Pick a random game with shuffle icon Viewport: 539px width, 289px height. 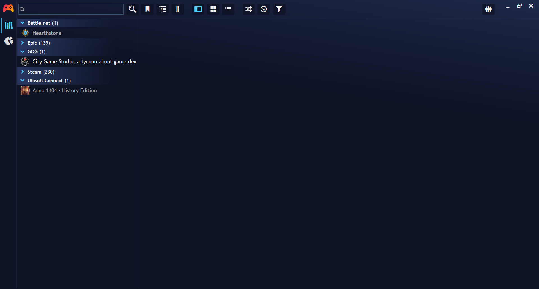pyautogui.click(x=248, y=9)
